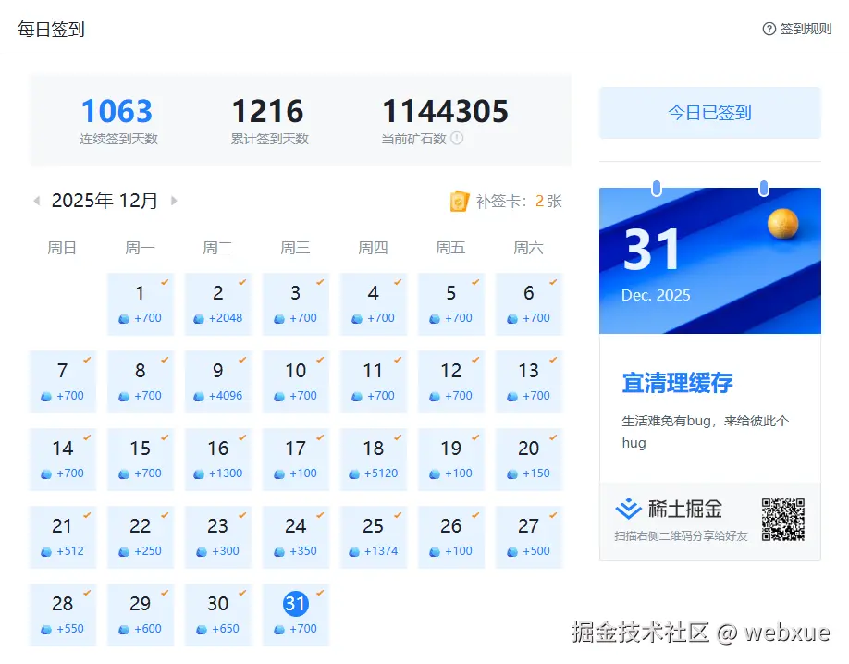Click the checkmark badge on December 1

click(x=165, y=280)
